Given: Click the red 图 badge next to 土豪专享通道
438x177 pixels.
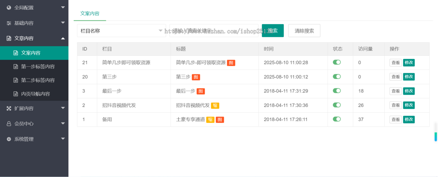Looking at the screenshot, I should pyautogui.click(x=220, y=119).
